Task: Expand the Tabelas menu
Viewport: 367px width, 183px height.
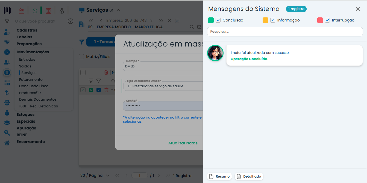Action: (x=24, y=37)
